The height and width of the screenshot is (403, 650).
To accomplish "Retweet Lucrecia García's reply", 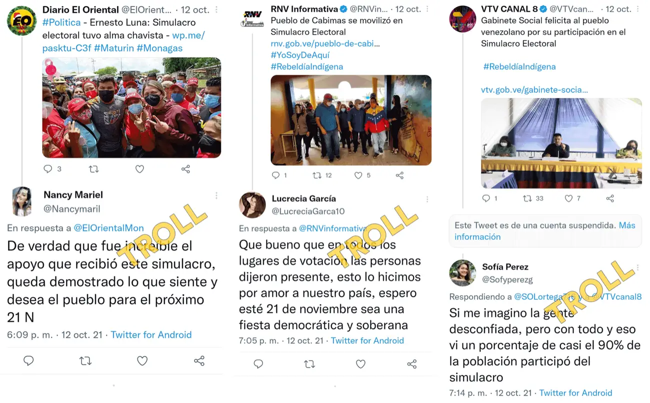I will pos(309,364).
